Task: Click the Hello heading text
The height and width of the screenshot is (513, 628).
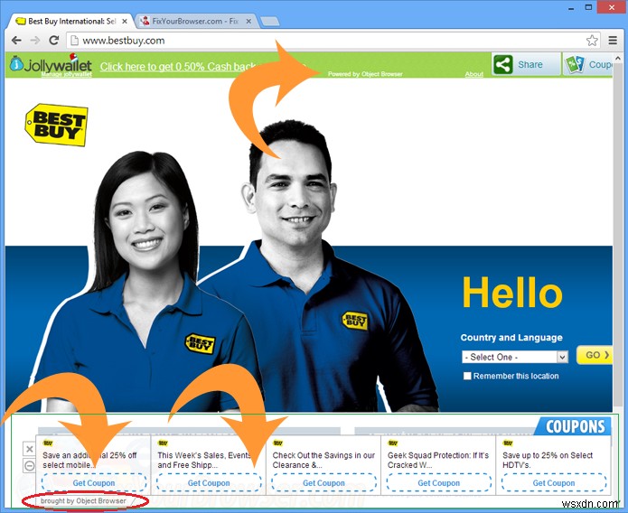Action: (x=512, y=293)
